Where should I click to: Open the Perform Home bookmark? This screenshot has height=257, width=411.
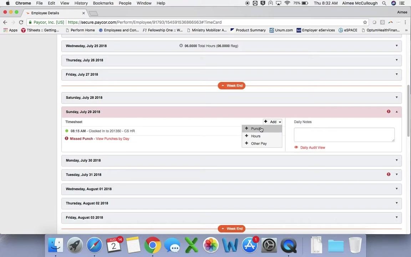[x=80, y=30]
